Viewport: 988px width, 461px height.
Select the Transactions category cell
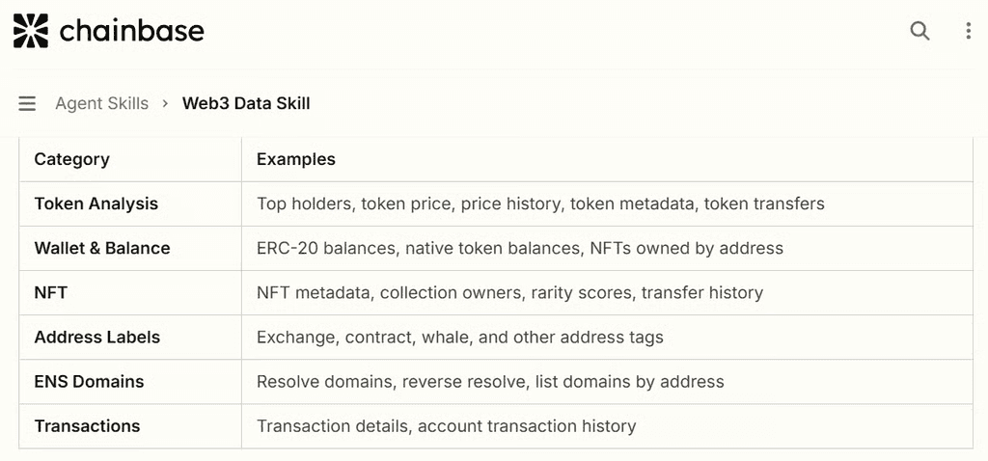[87, 425]
